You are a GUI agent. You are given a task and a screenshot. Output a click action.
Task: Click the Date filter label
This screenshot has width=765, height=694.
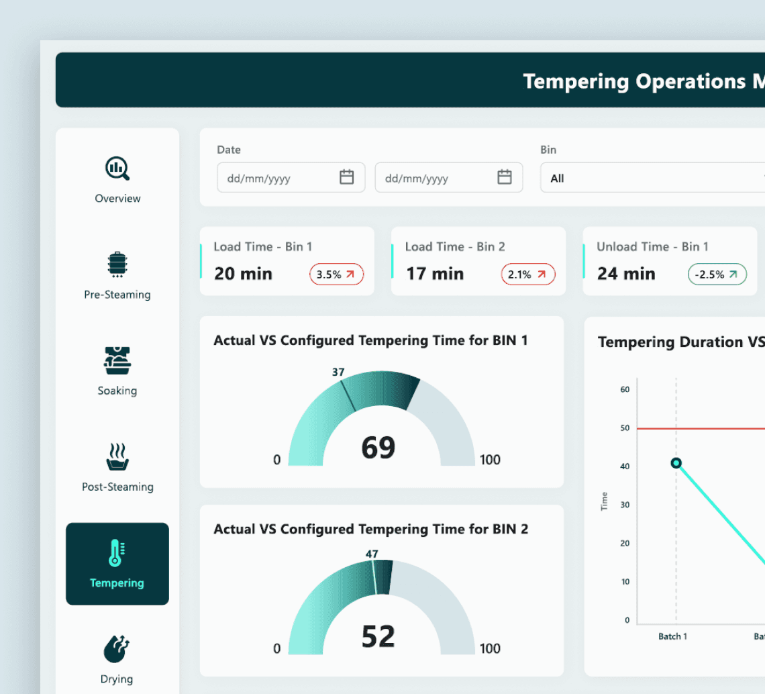click(229, 150)
